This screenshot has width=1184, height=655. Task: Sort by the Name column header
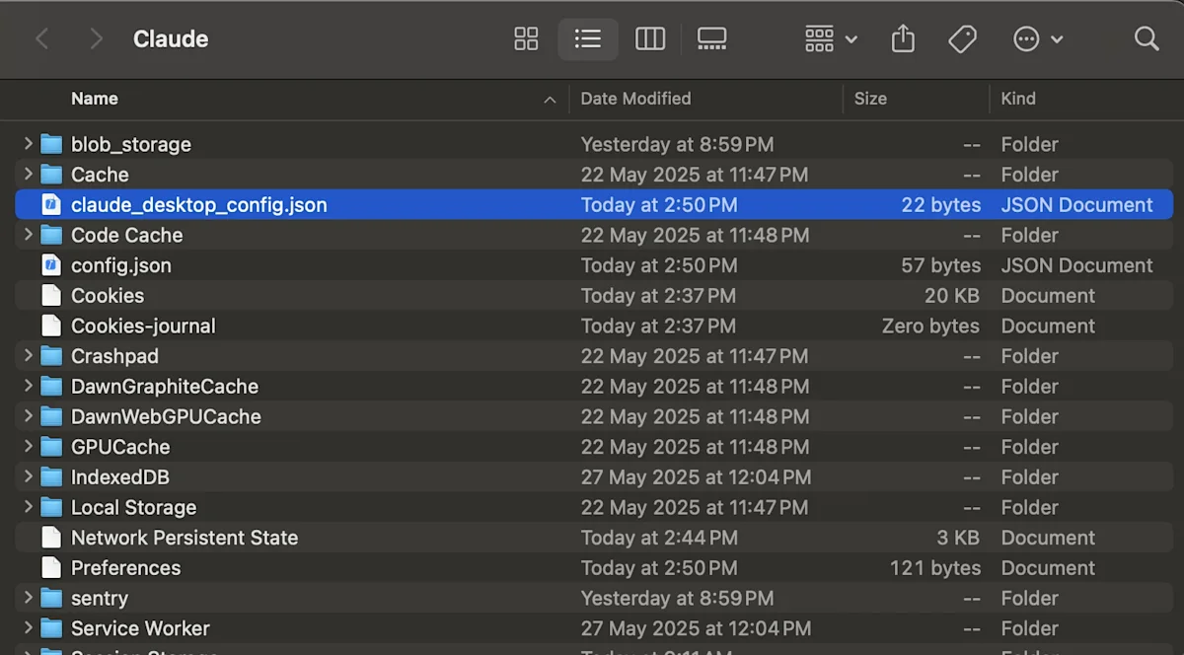(95, 99)
